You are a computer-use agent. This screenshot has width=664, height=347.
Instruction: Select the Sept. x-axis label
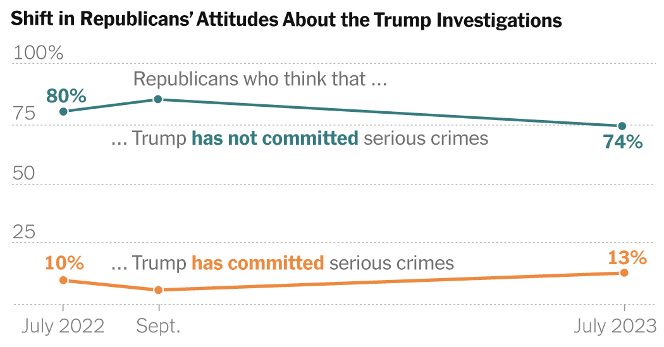pyautogui.click(x=159, y=326)
